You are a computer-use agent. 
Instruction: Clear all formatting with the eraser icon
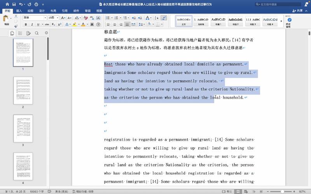click(86, 18)
